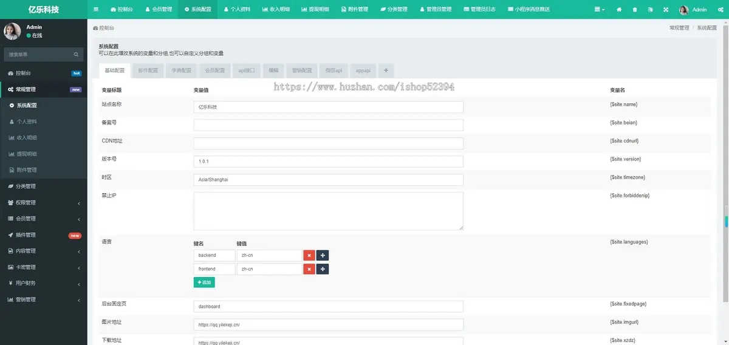The height and width of the screenshot is (345, 729).
Task: Open 管理员管理 in the top navigation bar
Action: (x=436, y=9)
